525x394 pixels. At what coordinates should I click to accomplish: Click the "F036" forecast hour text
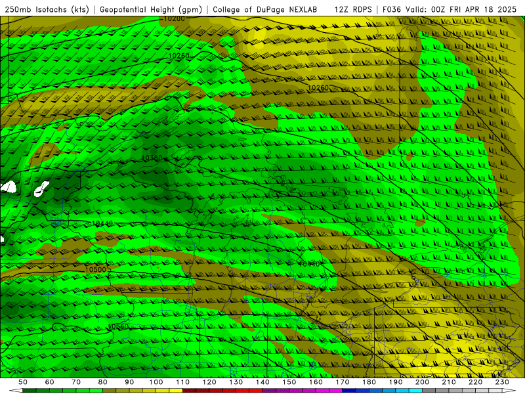click(x=391, y=10)
